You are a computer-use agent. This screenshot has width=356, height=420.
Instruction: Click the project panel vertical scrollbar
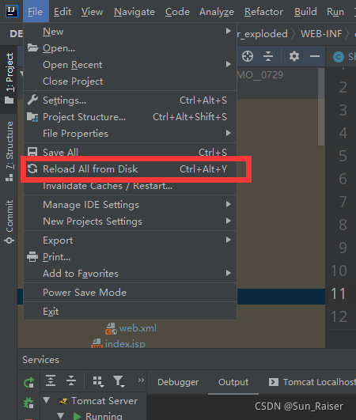coord(321,107)
